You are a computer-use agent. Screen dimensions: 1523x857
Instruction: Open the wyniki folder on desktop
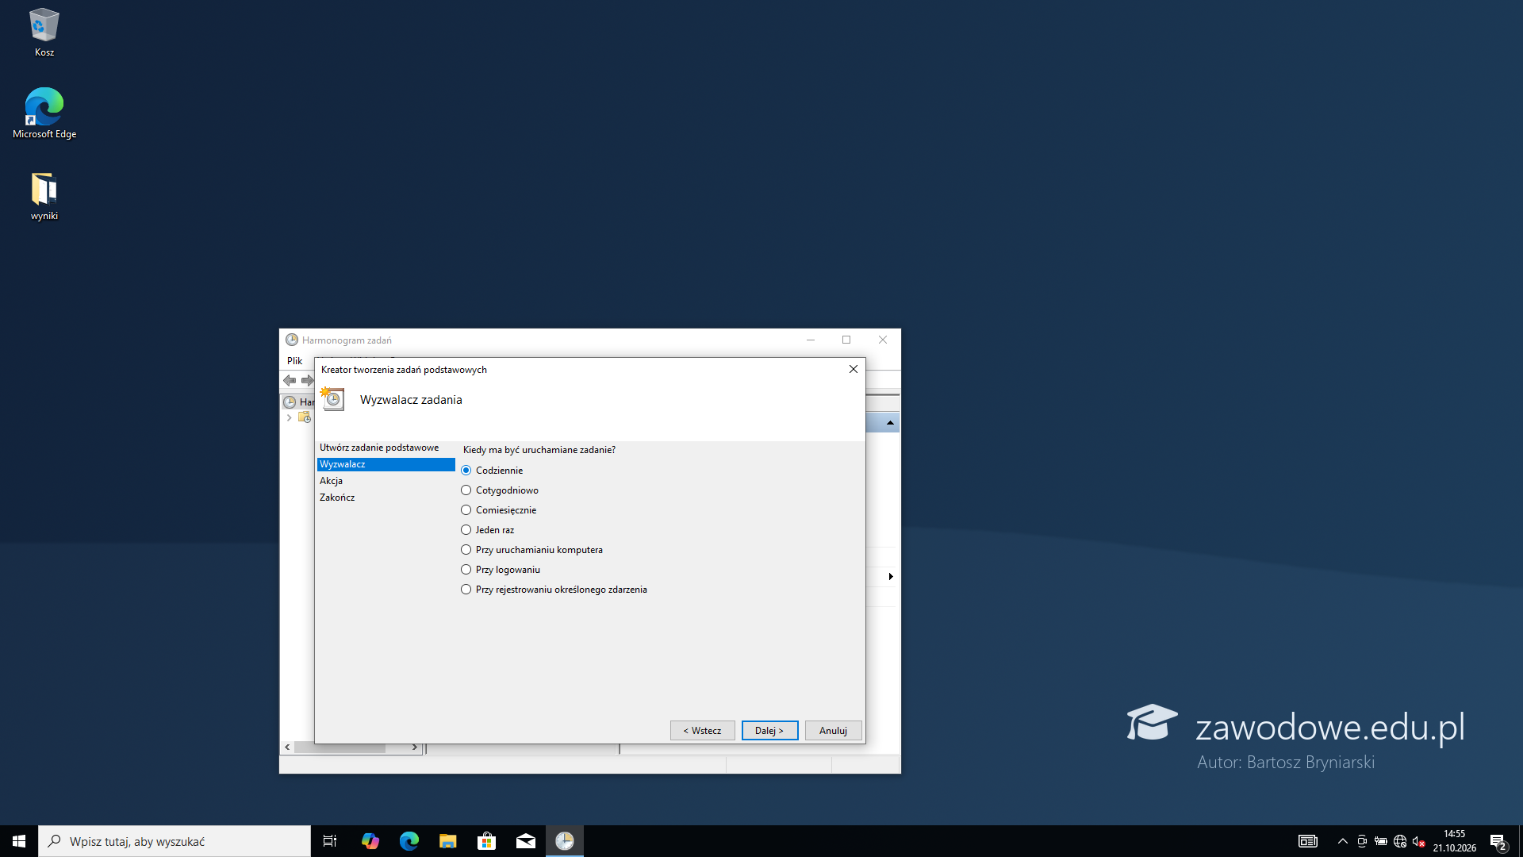click(44, 197)
